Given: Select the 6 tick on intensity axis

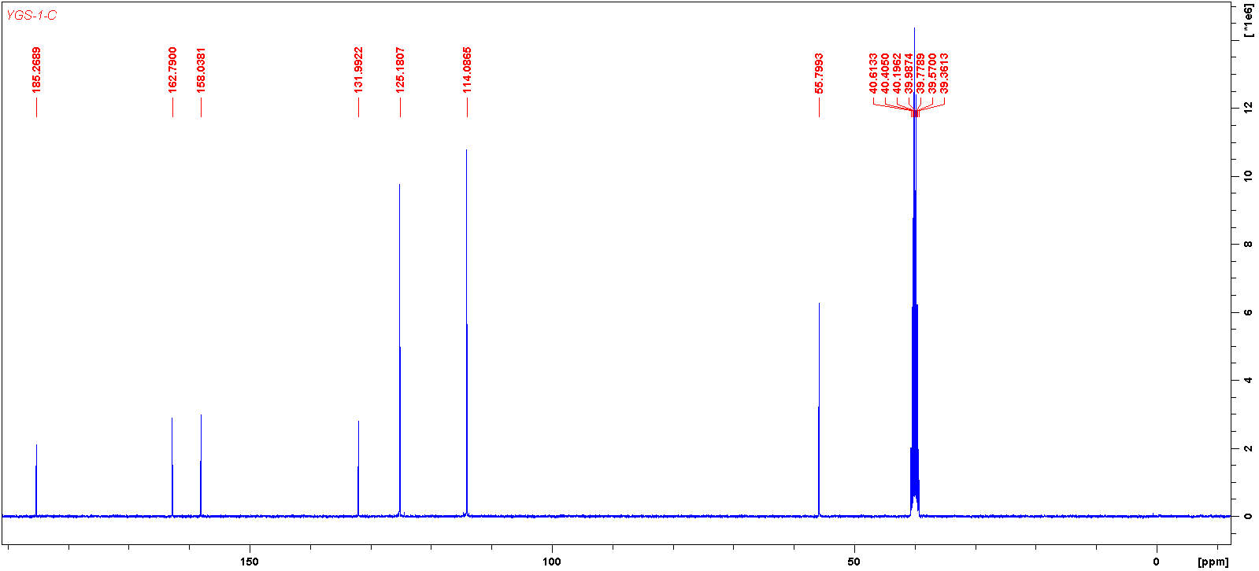Looking at the screenshot, I should pos(1248,312).
